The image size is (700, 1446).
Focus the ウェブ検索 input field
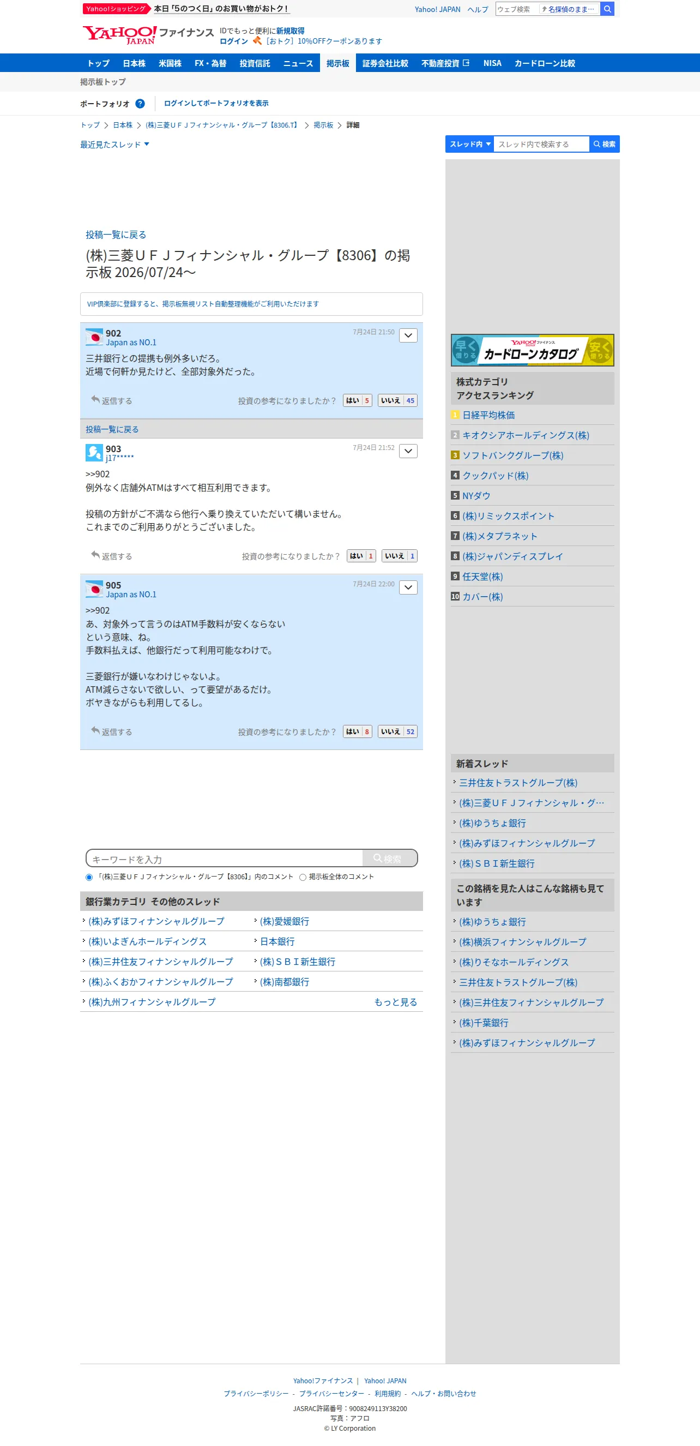[517, 9]
